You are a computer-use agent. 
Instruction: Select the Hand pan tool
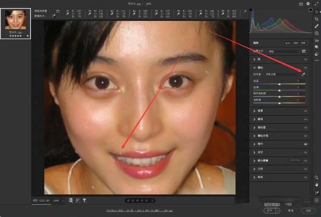coord(317,185)
